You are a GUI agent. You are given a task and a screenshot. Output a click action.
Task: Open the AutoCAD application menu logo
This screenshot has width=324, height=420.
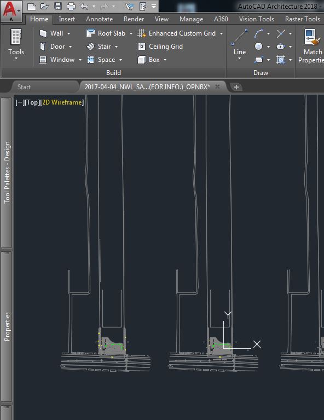tap(11, 11)
